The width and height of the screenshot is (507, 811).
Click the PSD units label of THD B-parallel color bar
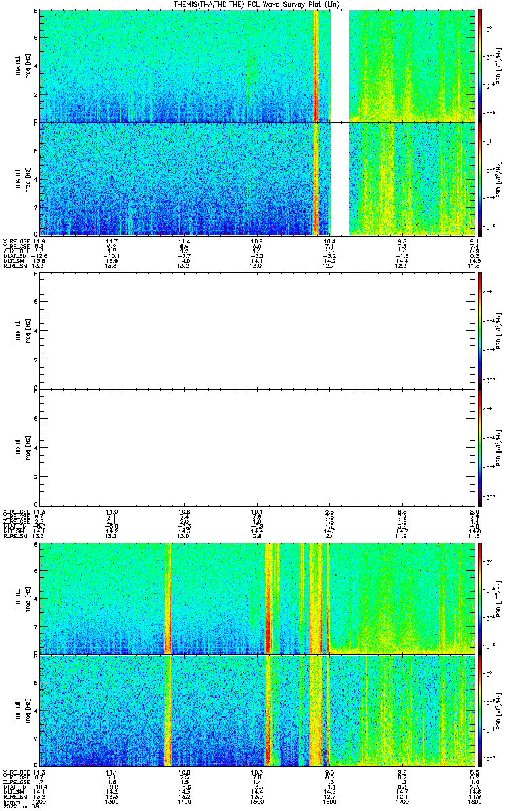[498, 447]
